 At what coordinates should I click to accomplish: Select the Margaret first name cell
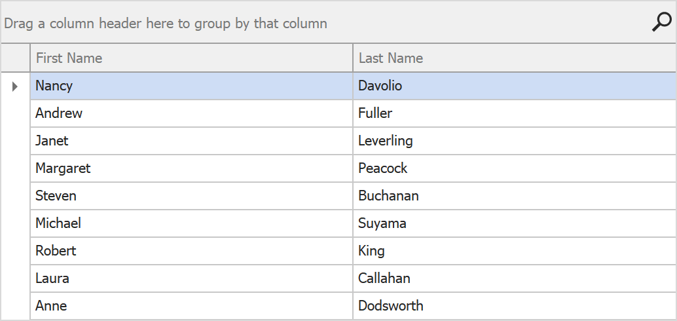click(63, 168)
